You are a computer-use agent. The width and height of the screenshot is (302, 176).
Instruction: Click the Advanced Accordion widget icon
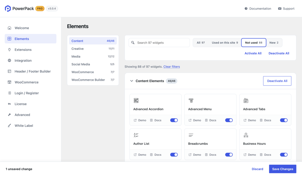point(136,101)
